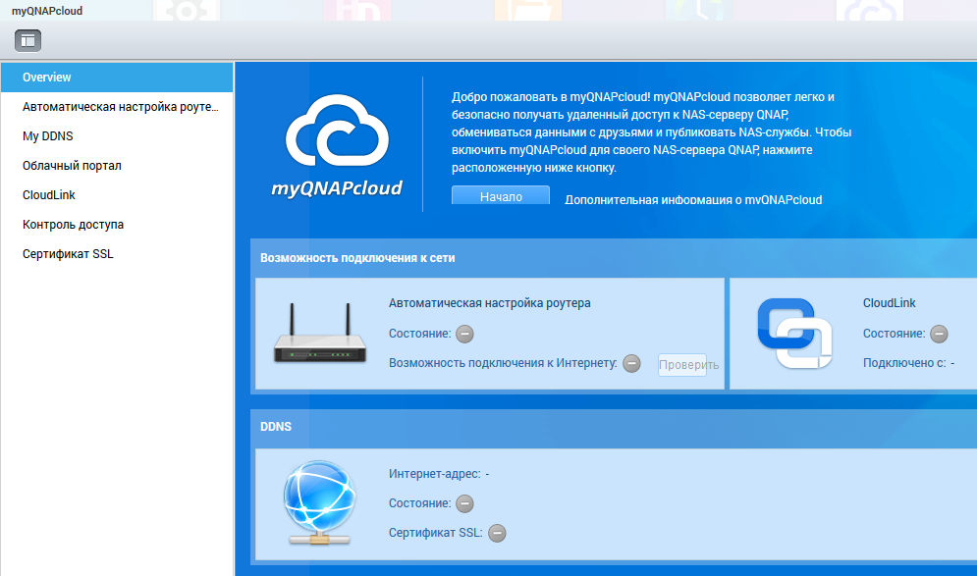
Task: Click router Состояние status indicator
Action: pos(464,334)
